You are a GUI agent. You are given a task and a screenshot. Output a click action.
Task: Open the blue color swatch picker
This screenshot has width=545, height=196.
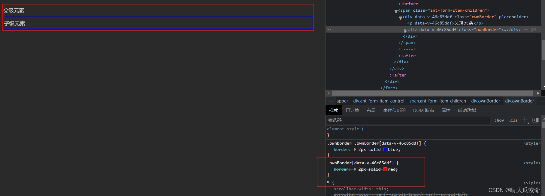tap(385, 149)
